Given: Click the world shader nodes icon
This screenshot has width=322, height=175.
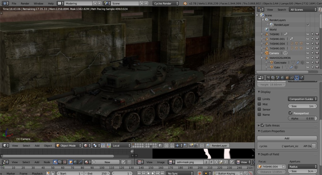Looking at the screenshot, I should tap(75, 162).
